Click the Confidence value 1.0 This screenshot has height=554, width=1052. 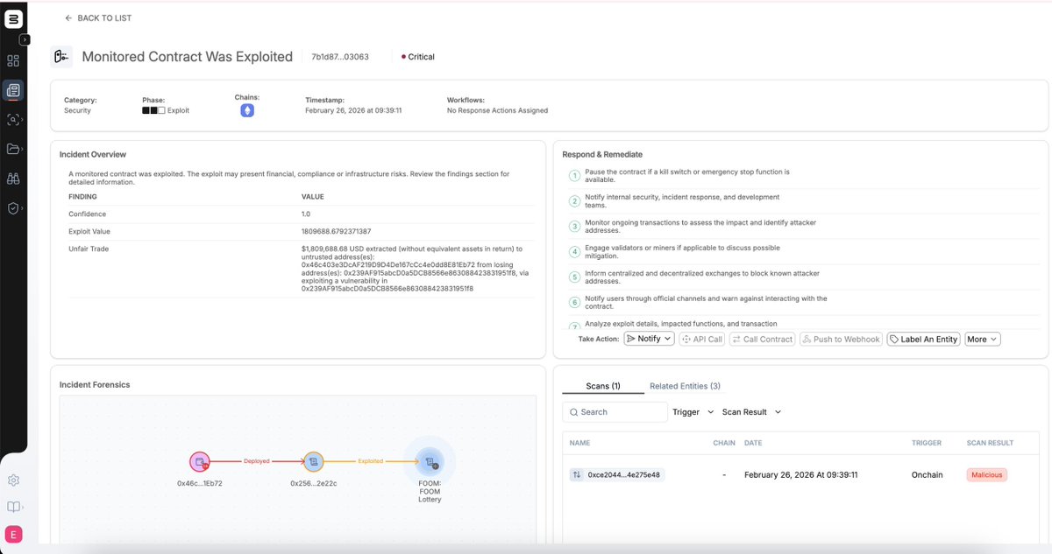(x=306, y=214)
